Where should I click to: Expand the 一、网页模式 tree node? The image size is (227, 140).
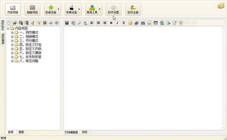[12, 33]
